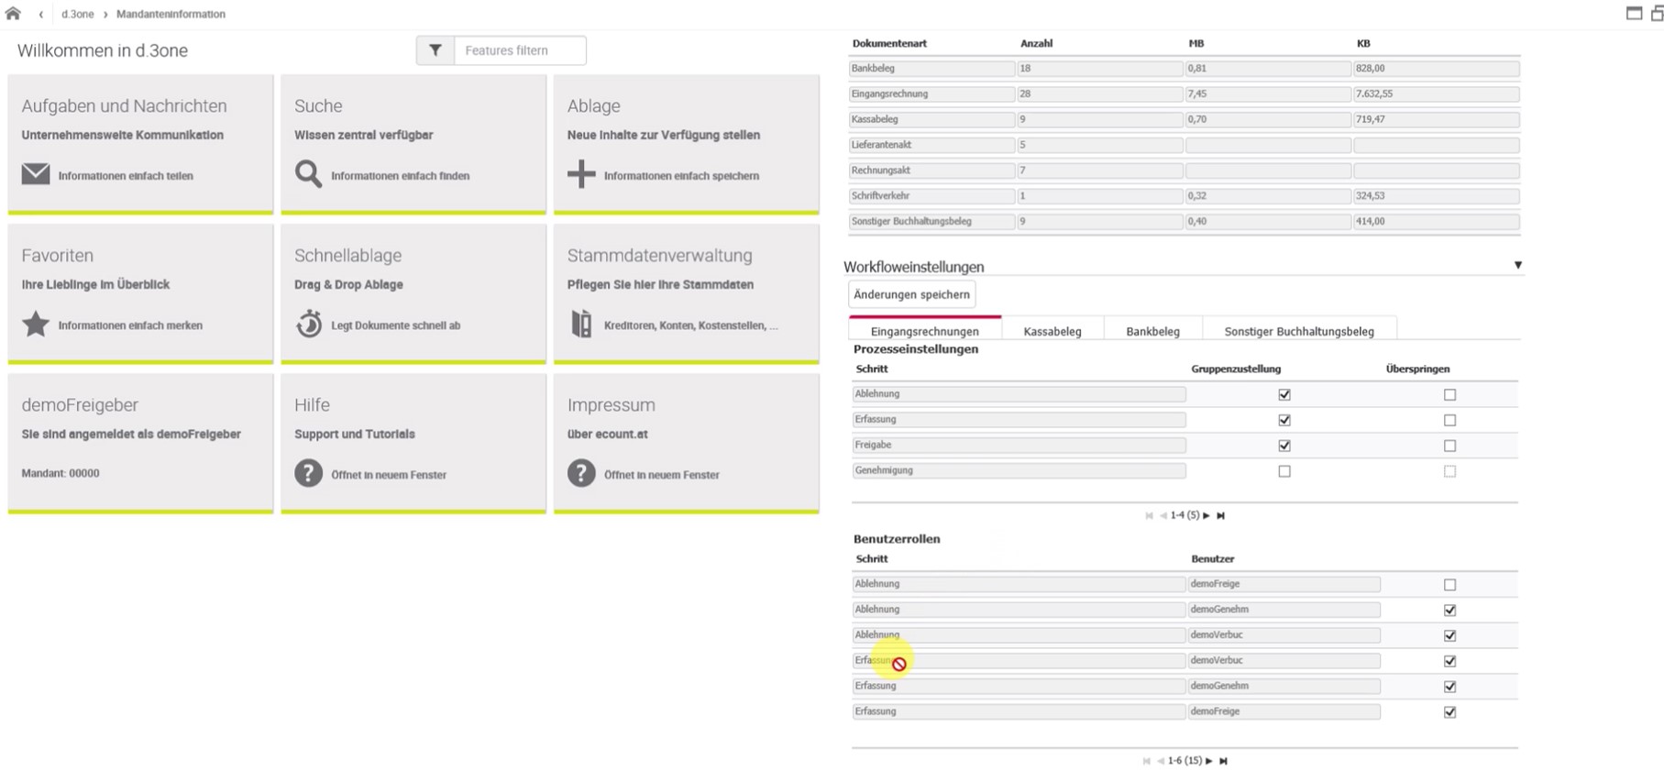Click the Rechnungsakt document type cell

931,171
